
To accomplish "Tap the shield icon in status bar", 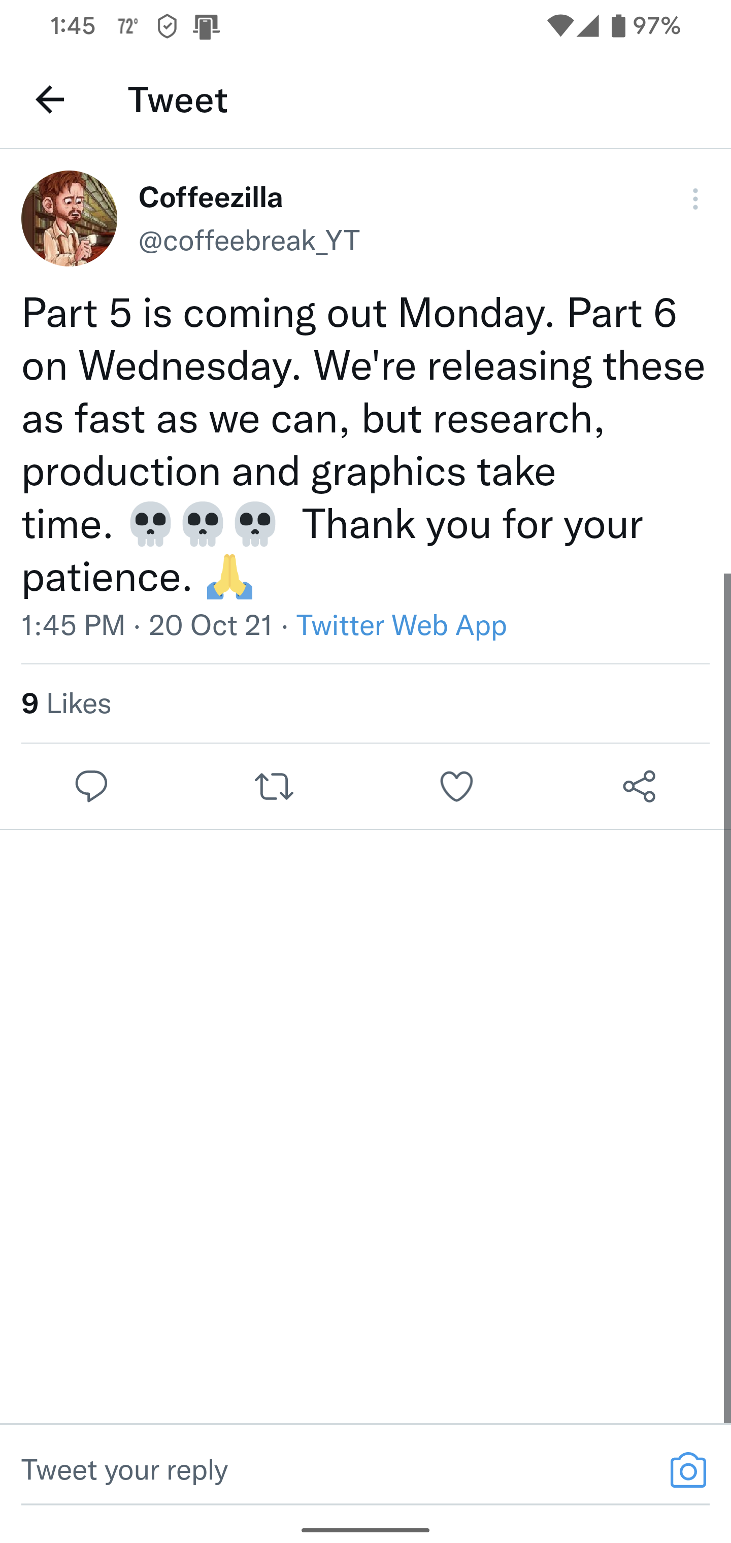I will pos(167,26).
